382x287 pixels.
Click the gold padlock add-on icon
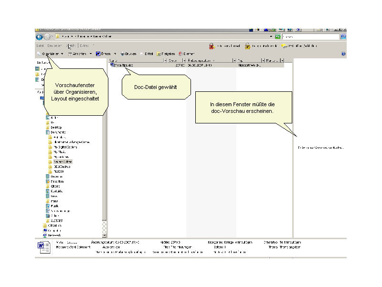pos(247,46)
